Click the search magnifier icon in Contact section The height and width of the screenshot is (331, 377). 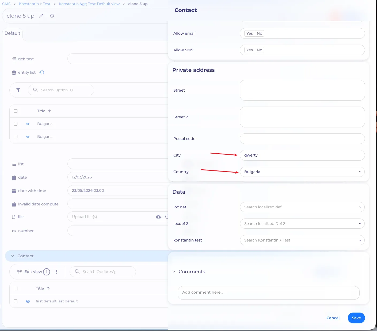click(77, 272)
